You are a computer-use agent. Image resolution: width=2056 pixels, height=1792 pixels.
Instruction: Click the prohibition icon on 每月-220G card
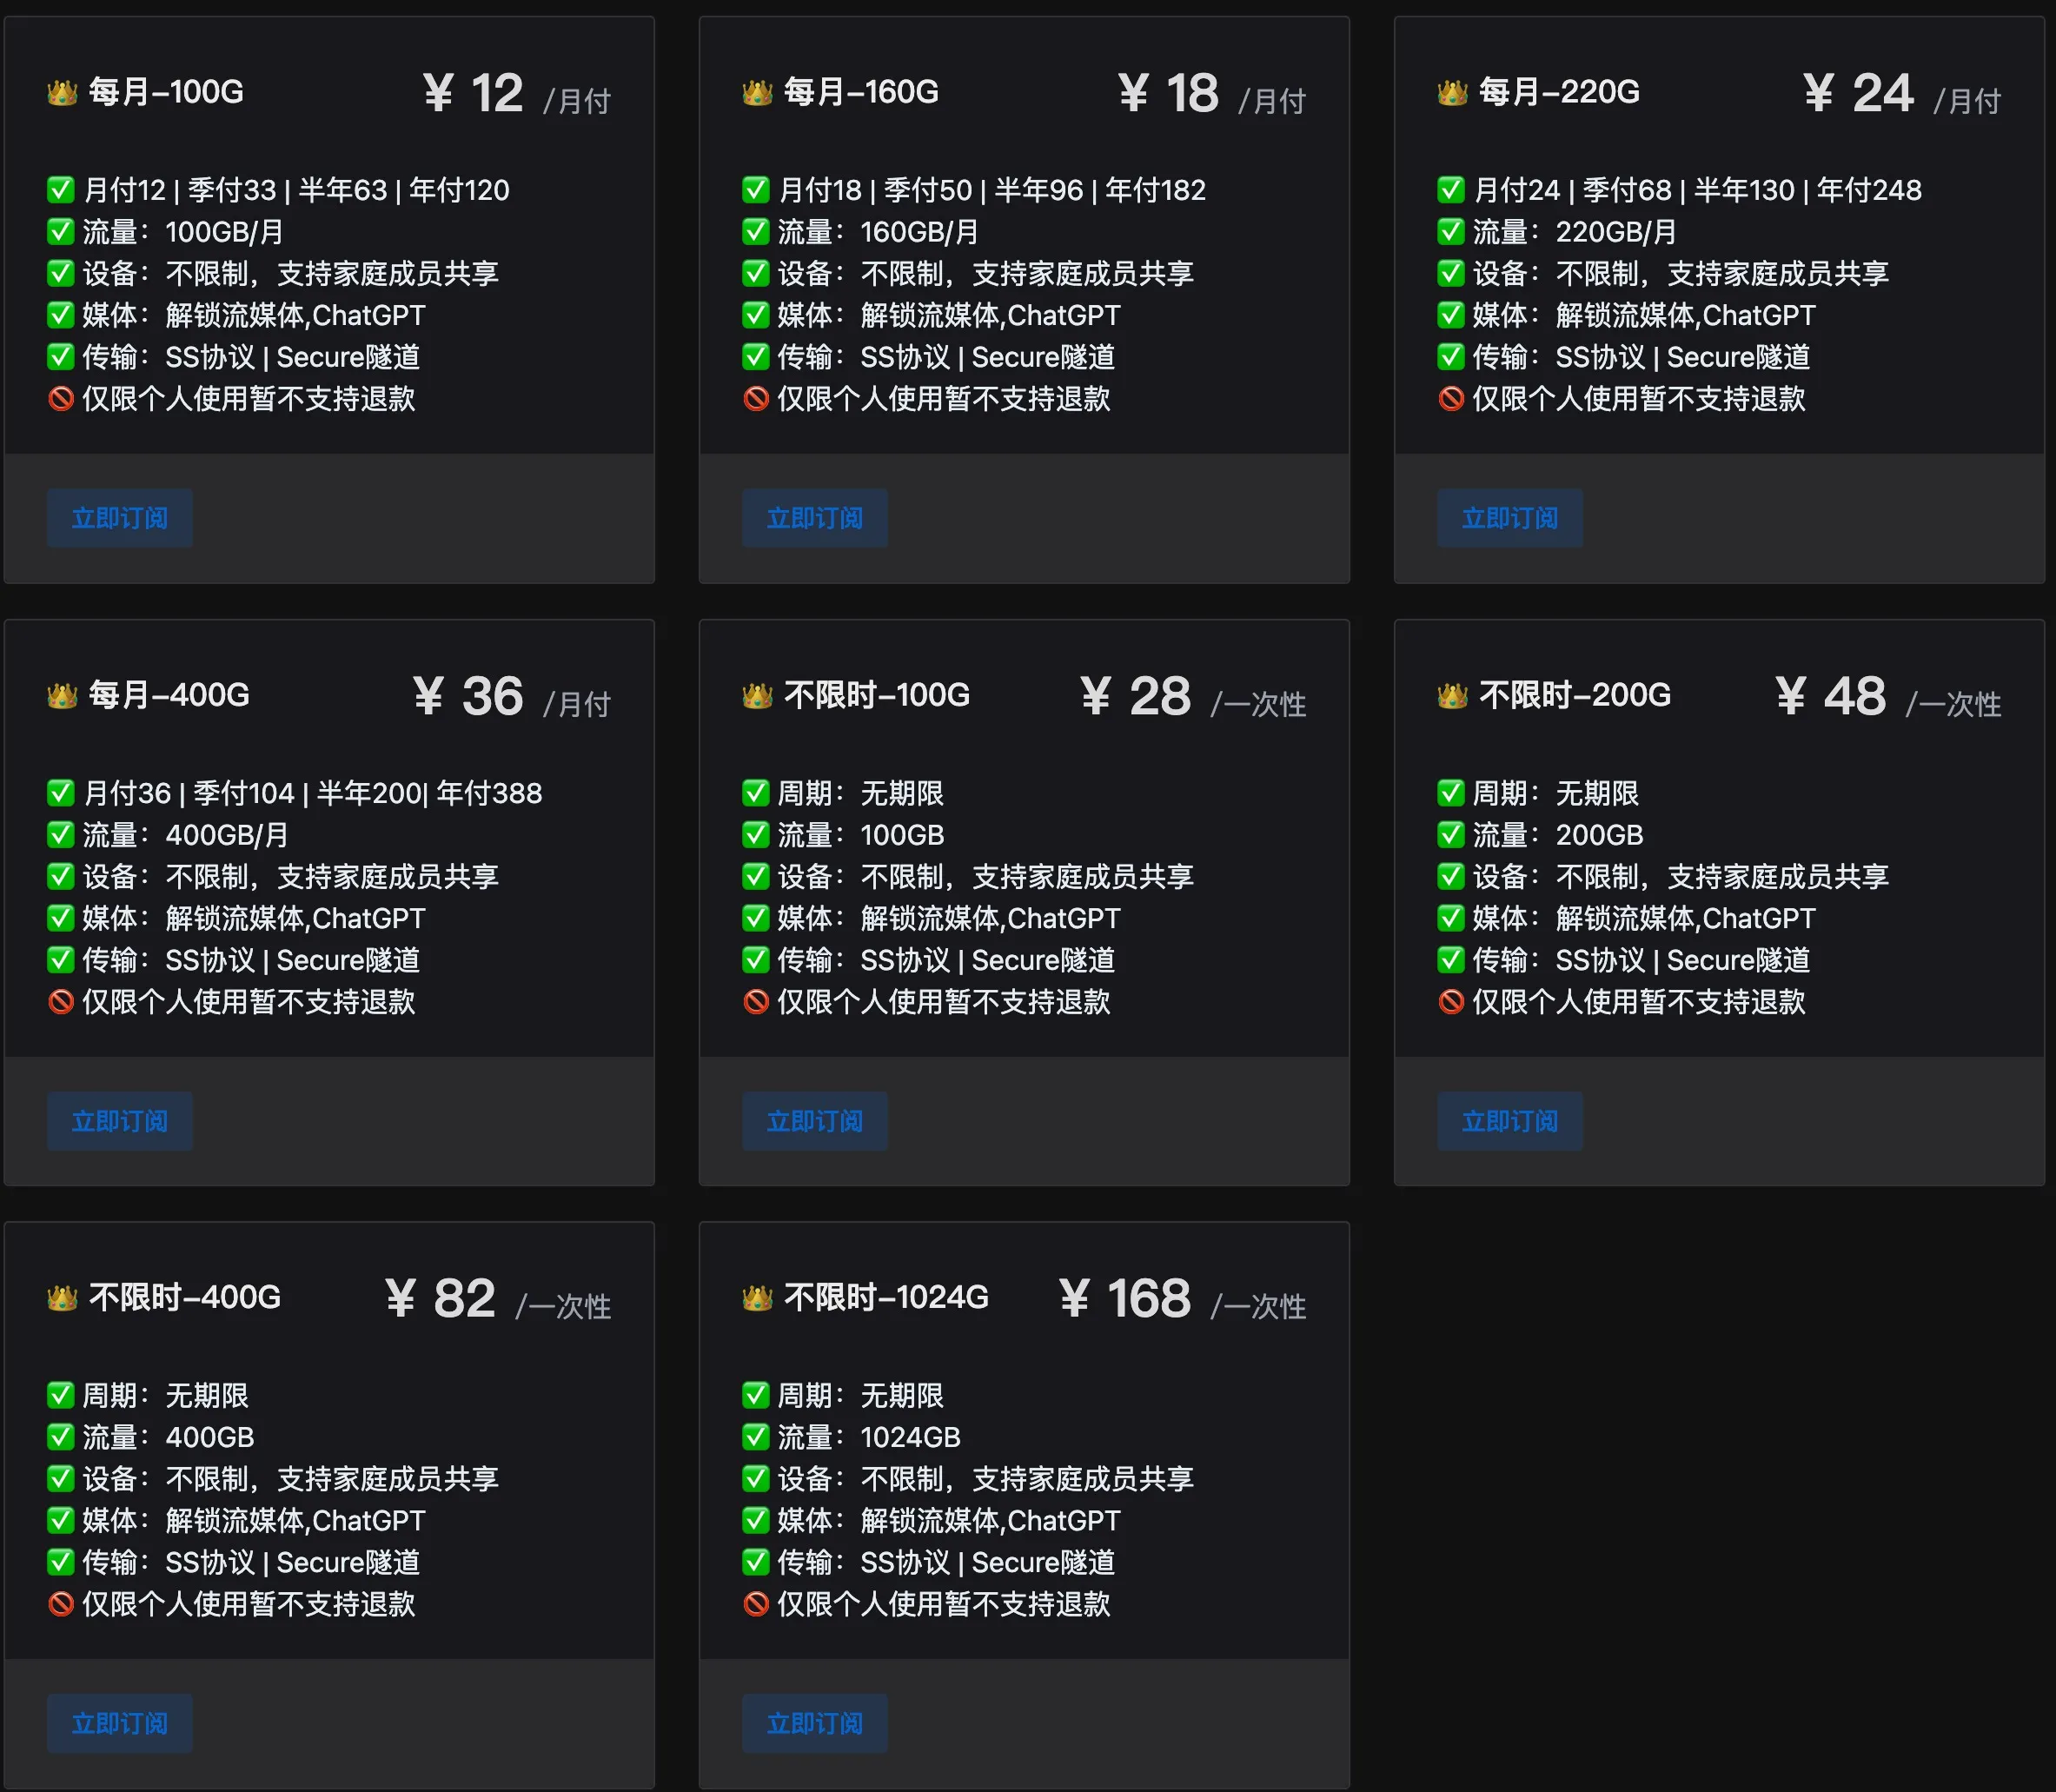tap(1450, 399)
